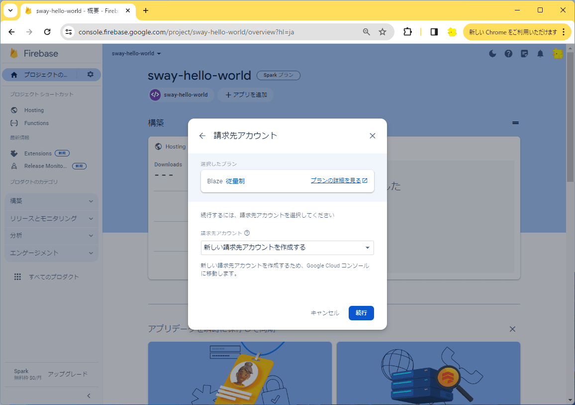
Task: Click the 続行 button
Action: [361, 313]
